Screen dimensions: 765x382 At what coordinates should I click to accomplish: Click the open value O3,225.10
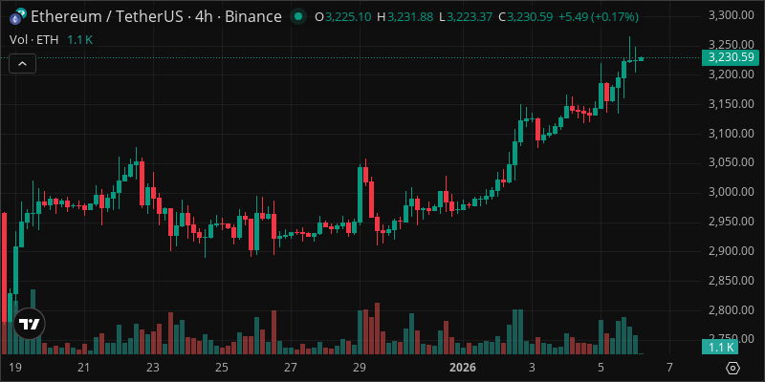tap(343, 17)
